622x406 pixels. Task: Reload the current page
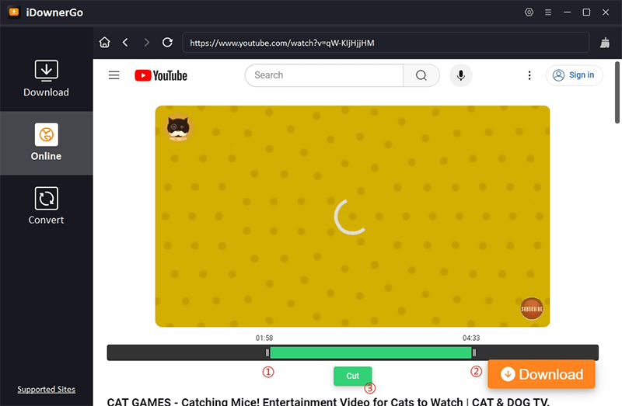point(167,43)
